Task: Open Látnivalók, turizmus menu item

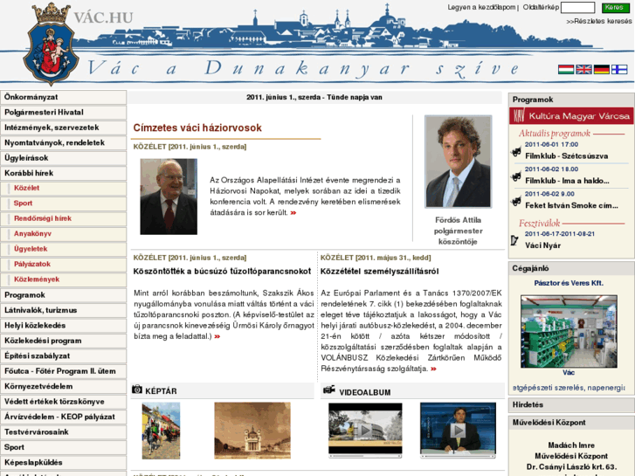Action: click(63, 310)
